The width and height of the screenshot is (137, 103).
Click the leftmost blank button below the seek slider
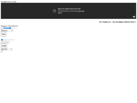point(2,42)
